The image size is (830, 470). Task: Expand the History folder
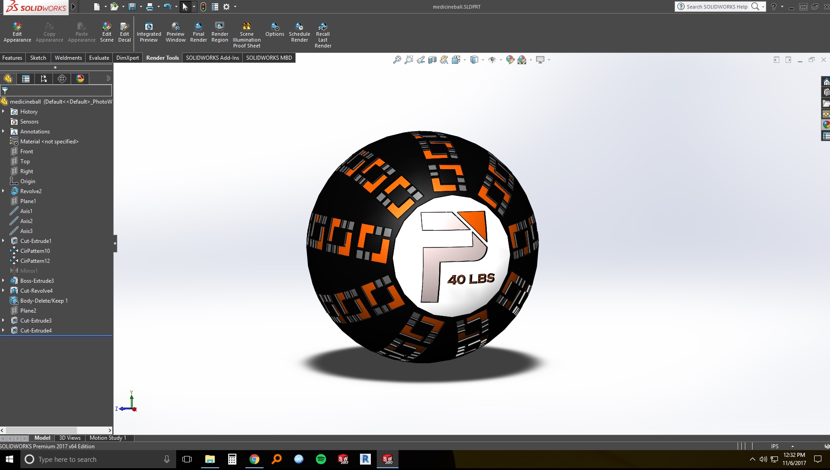point(3,112)
